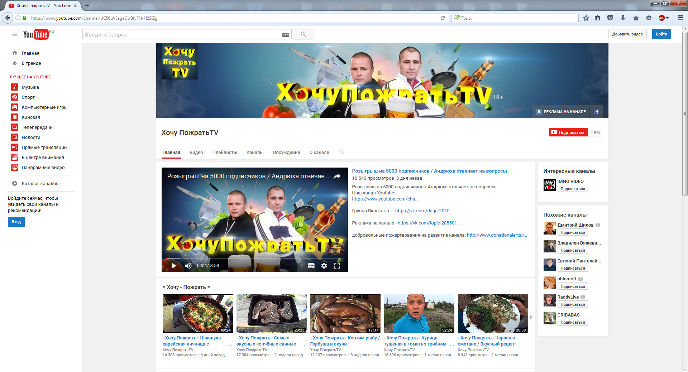Click the page vertical scrollbar
Screen dimensions: 688x372
pyautogui.click(x=685, y=113)
